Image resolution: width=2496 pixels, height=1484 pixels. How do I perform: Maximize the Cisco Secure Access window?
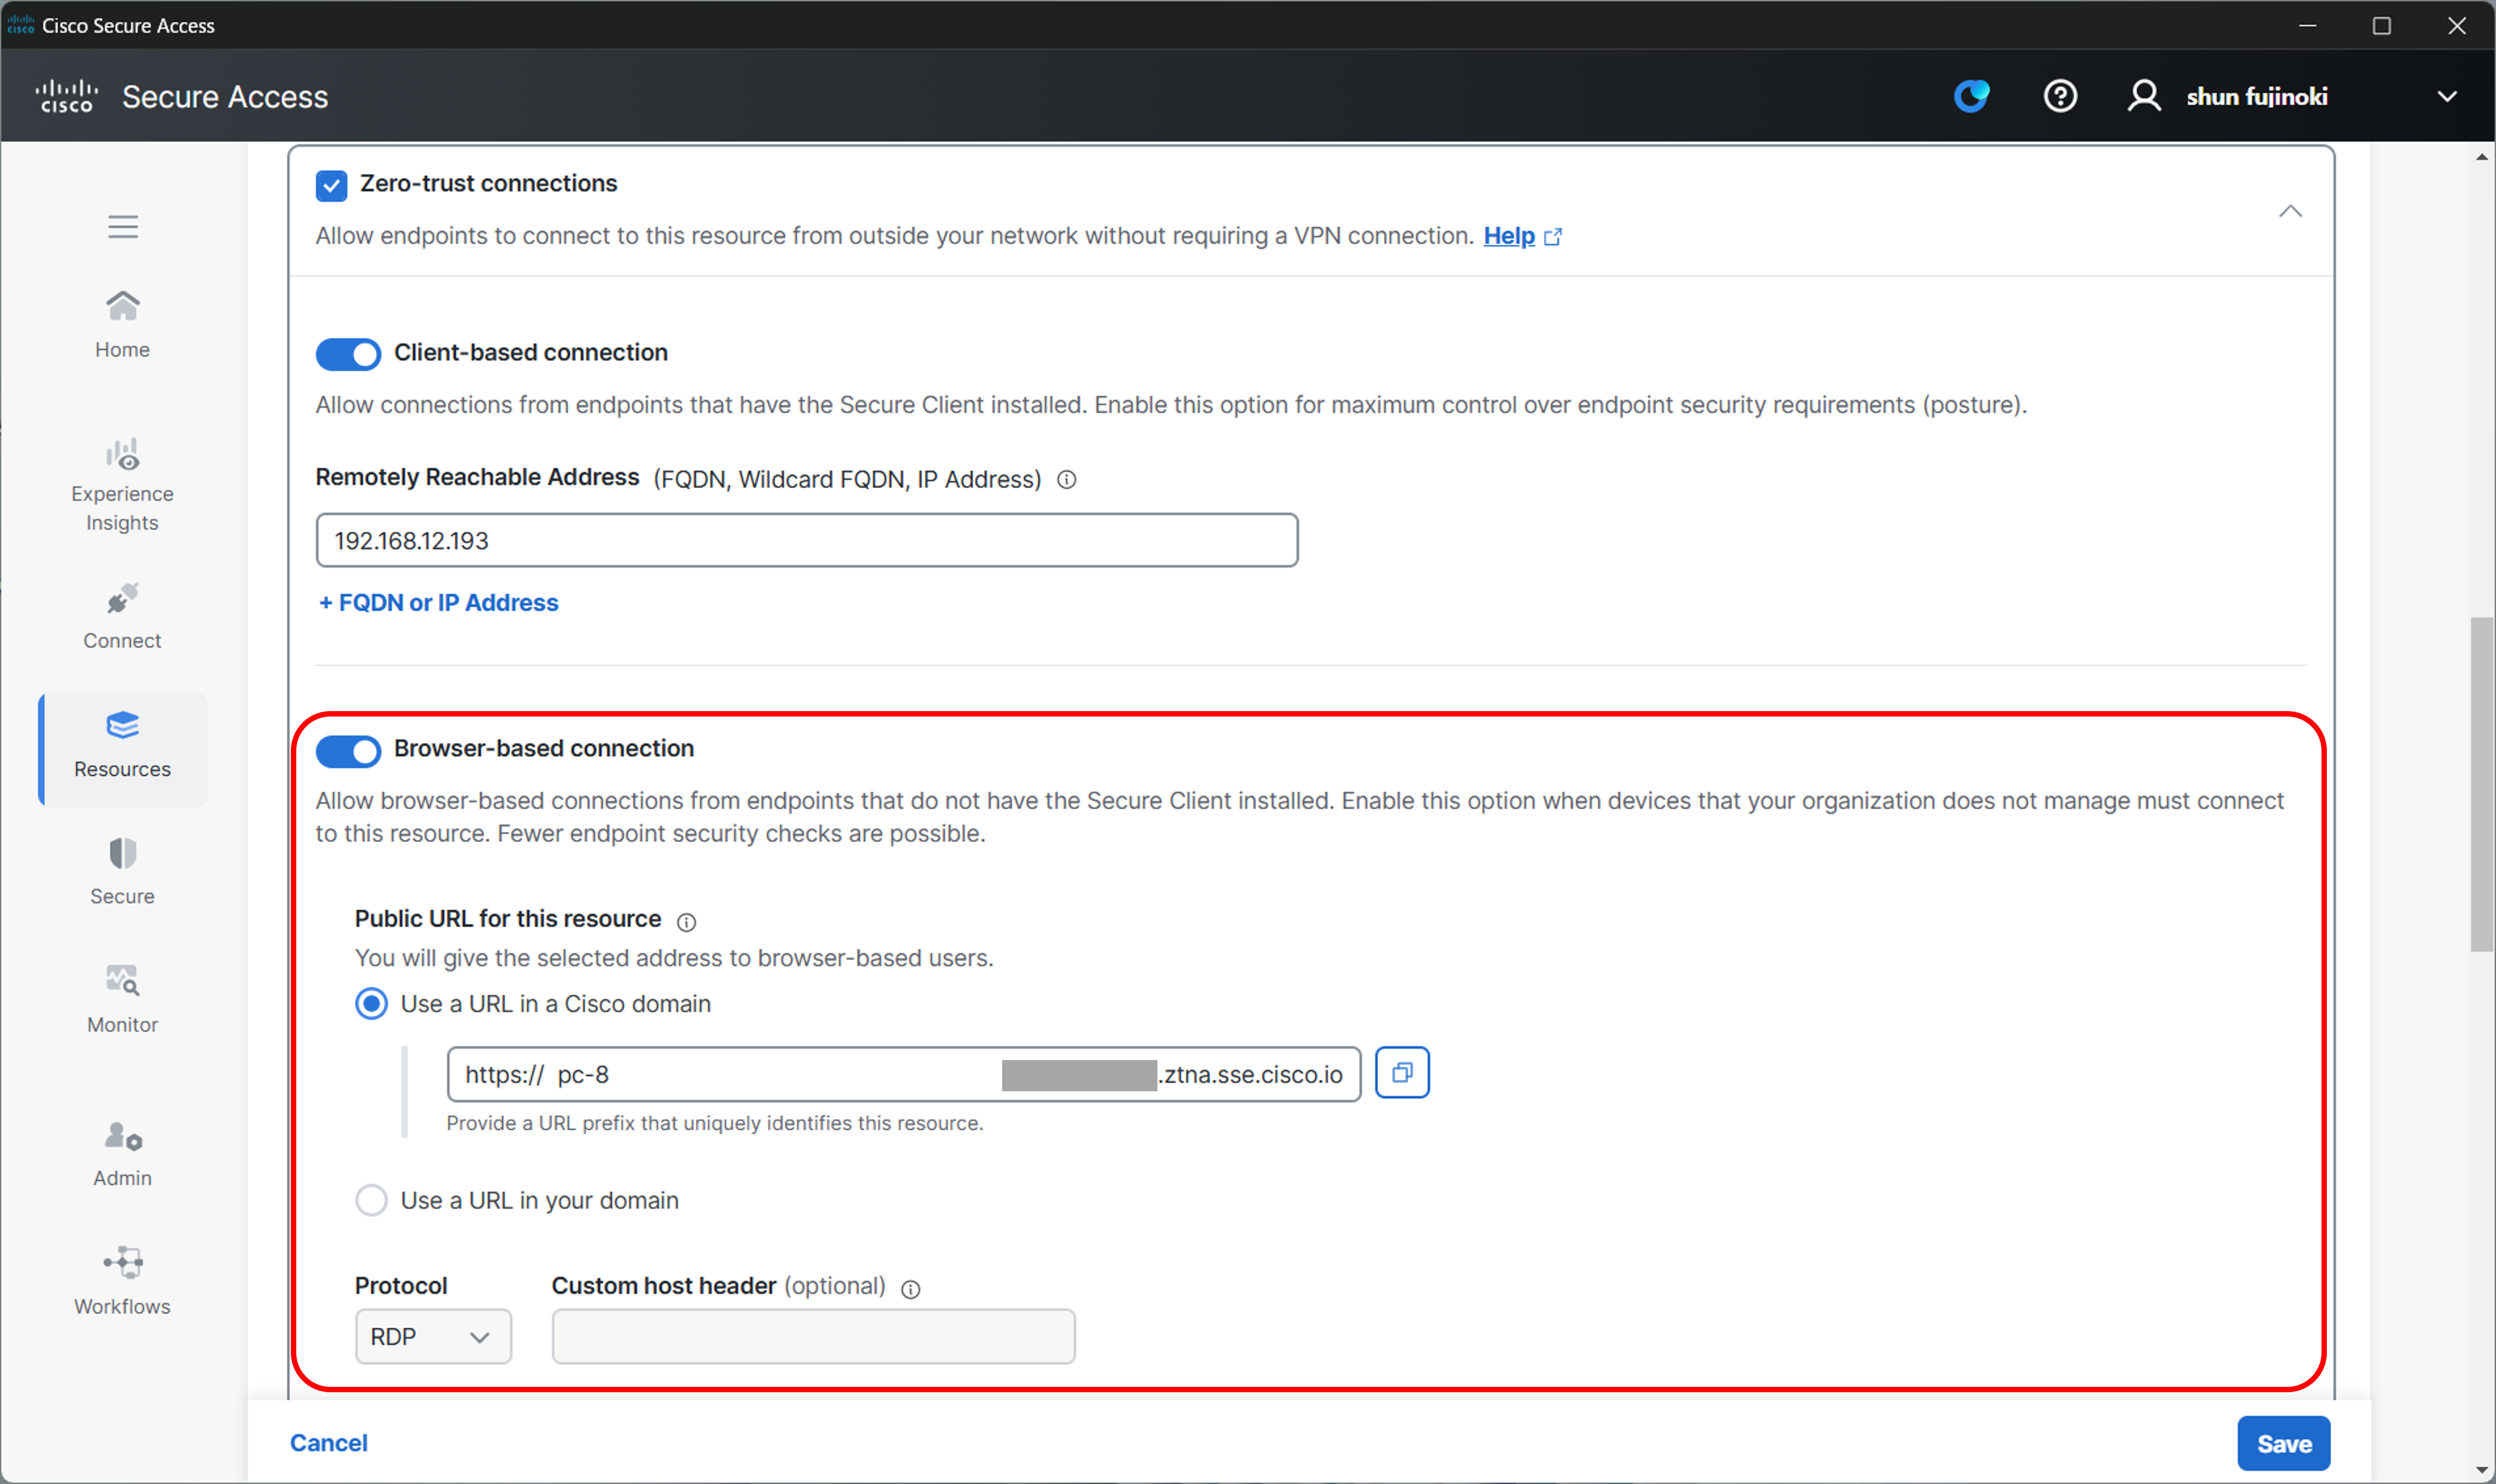point(2381,25)
